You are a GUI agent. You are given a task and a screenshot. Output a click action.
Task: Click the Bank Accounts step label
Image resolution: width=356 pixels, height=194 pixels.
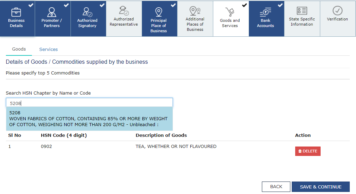(x=265, y=23)
